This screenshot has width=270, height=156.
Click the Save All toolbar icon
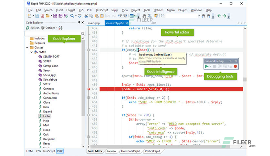coord(60,16)
